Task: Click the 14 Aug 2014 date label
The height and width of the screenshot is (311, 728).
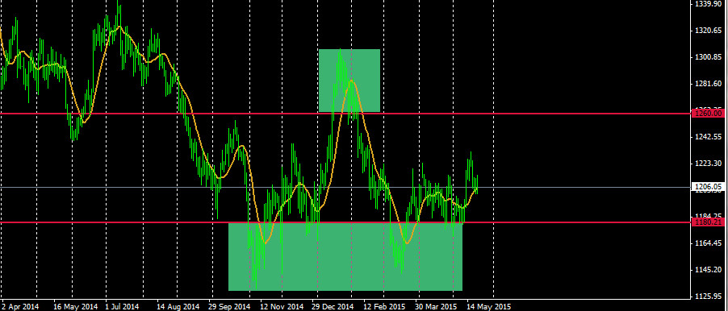Action: [178, 307]
